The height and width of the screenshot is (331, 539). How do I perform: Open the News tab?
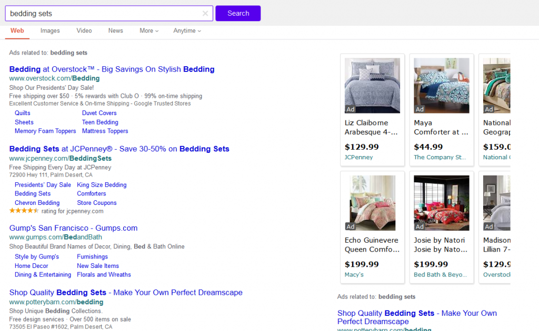[x=116, y=31]
